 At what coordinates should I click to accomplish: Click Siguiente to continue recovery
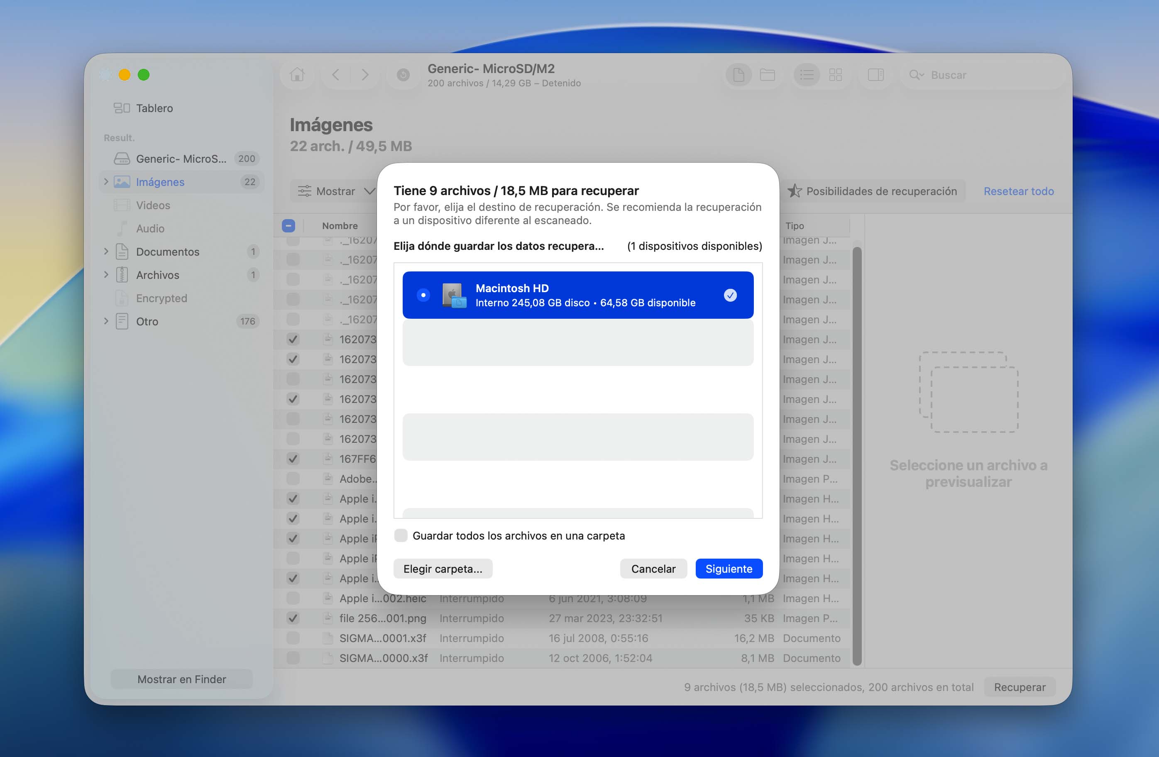click(x=729, y=569)
